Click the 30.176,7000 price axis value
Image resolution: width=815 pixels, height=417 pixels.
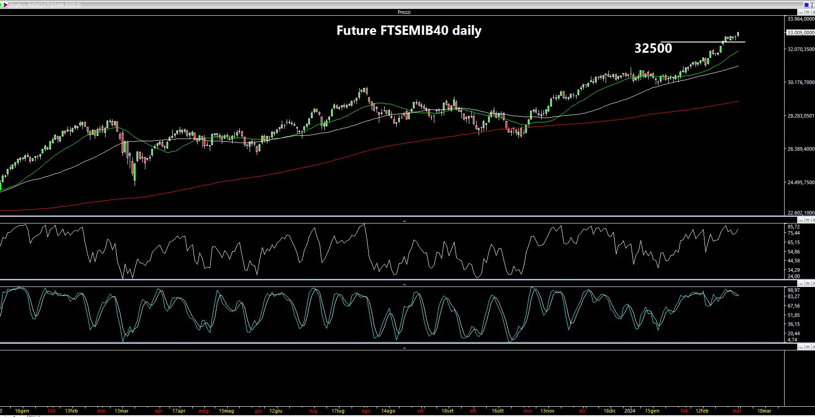tap(801, 82)
